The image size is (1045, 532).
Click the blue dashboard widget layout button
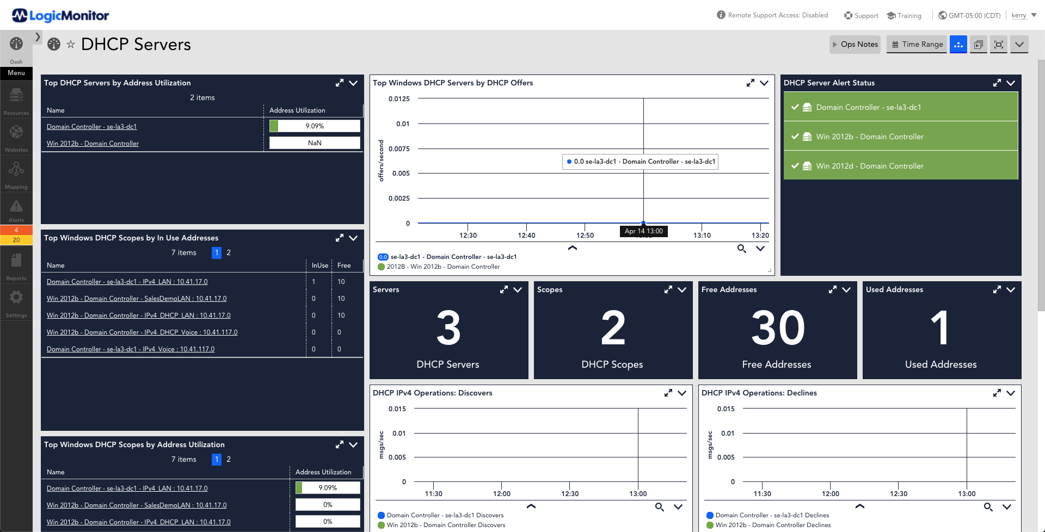(958, 45)
